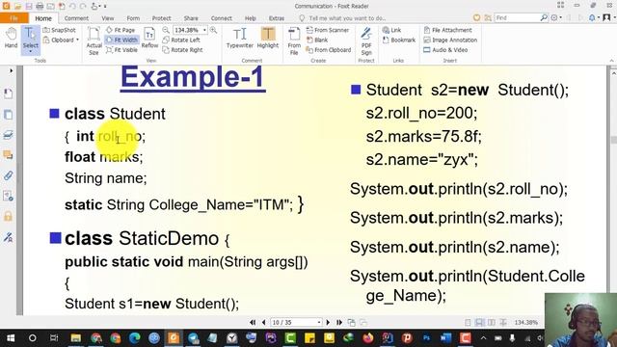Create PDF From File

point(293,40)
